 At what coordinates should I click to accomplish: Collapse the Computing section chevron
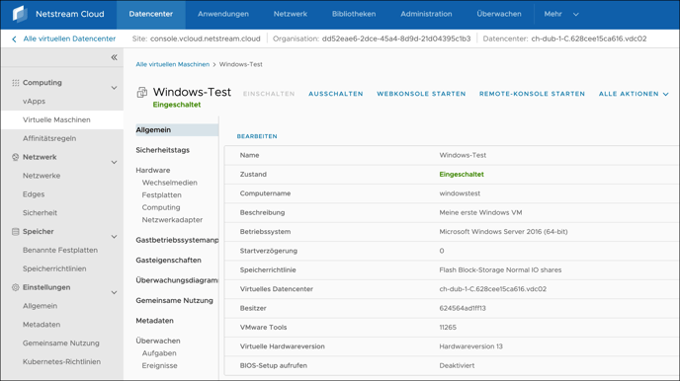point(114,88)
